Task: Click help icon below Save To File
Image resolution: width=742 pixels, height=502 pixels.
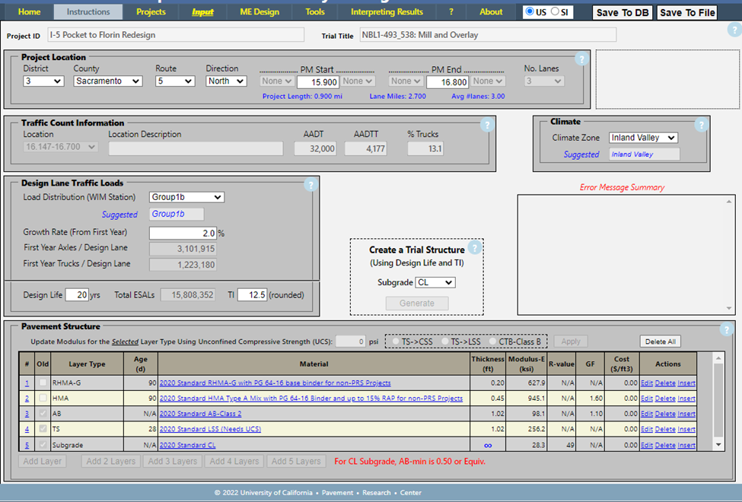Action: 733,30
